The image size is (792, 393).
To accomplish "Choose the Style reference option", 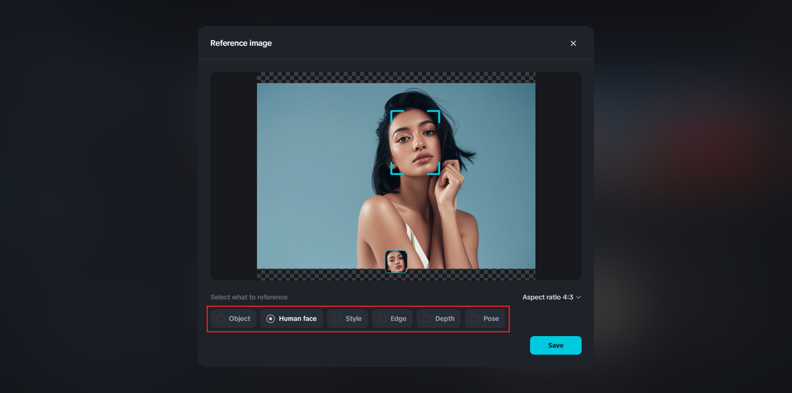I will [x=348, y=319].
